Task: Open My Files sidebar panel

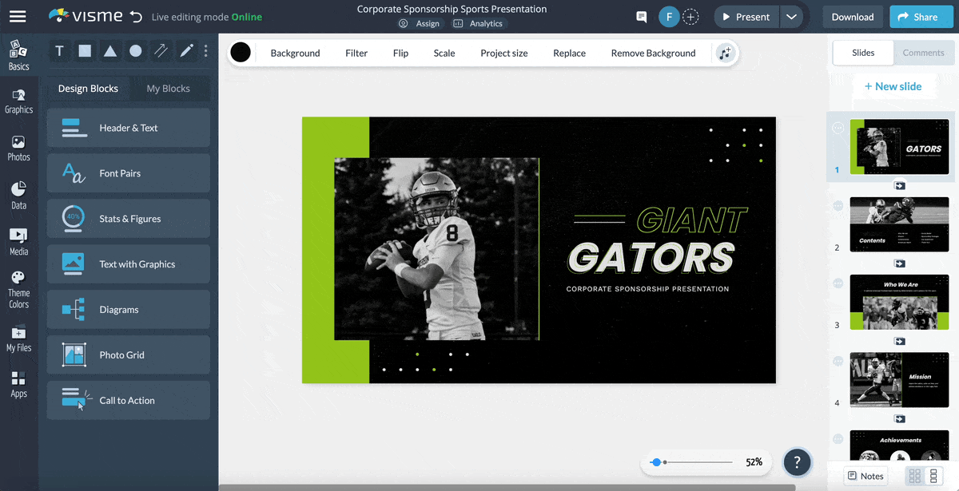Action: (18, 339)
